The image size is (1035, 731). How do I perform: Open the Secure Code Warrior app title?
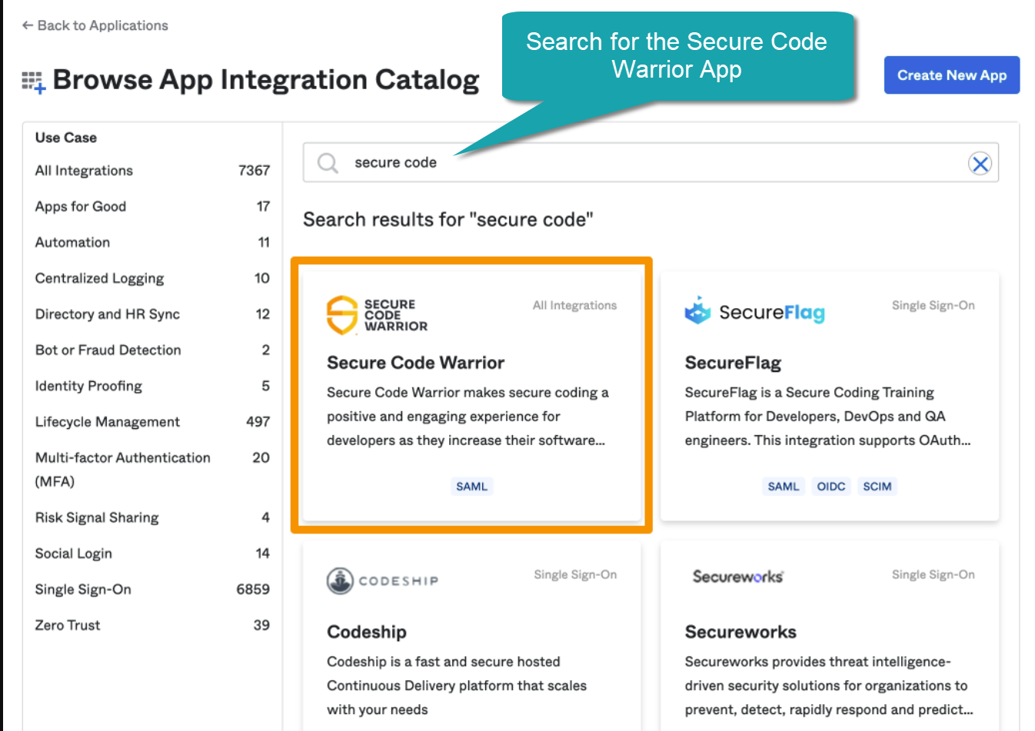tap(415, 363)
